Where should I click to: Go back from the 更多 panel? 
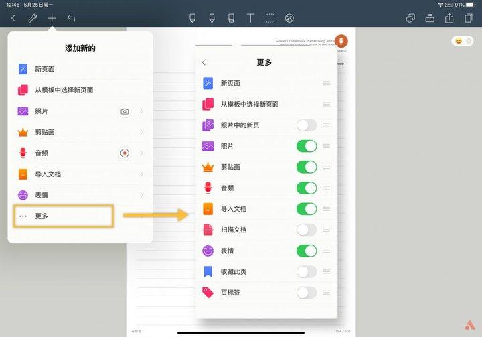204,62
